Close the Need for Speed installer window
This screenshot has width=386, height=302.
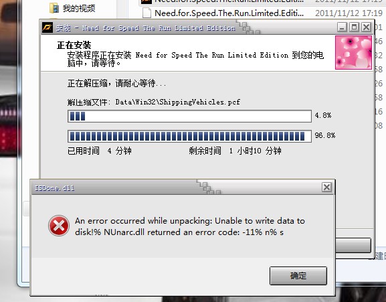(x=366, y=27)
